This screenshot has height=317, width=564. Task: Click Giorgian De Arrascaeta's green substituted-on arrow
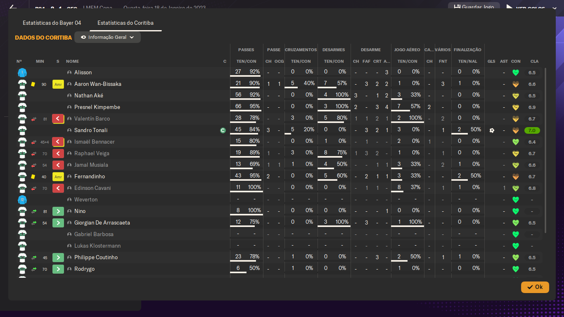[x=58, y=223]
